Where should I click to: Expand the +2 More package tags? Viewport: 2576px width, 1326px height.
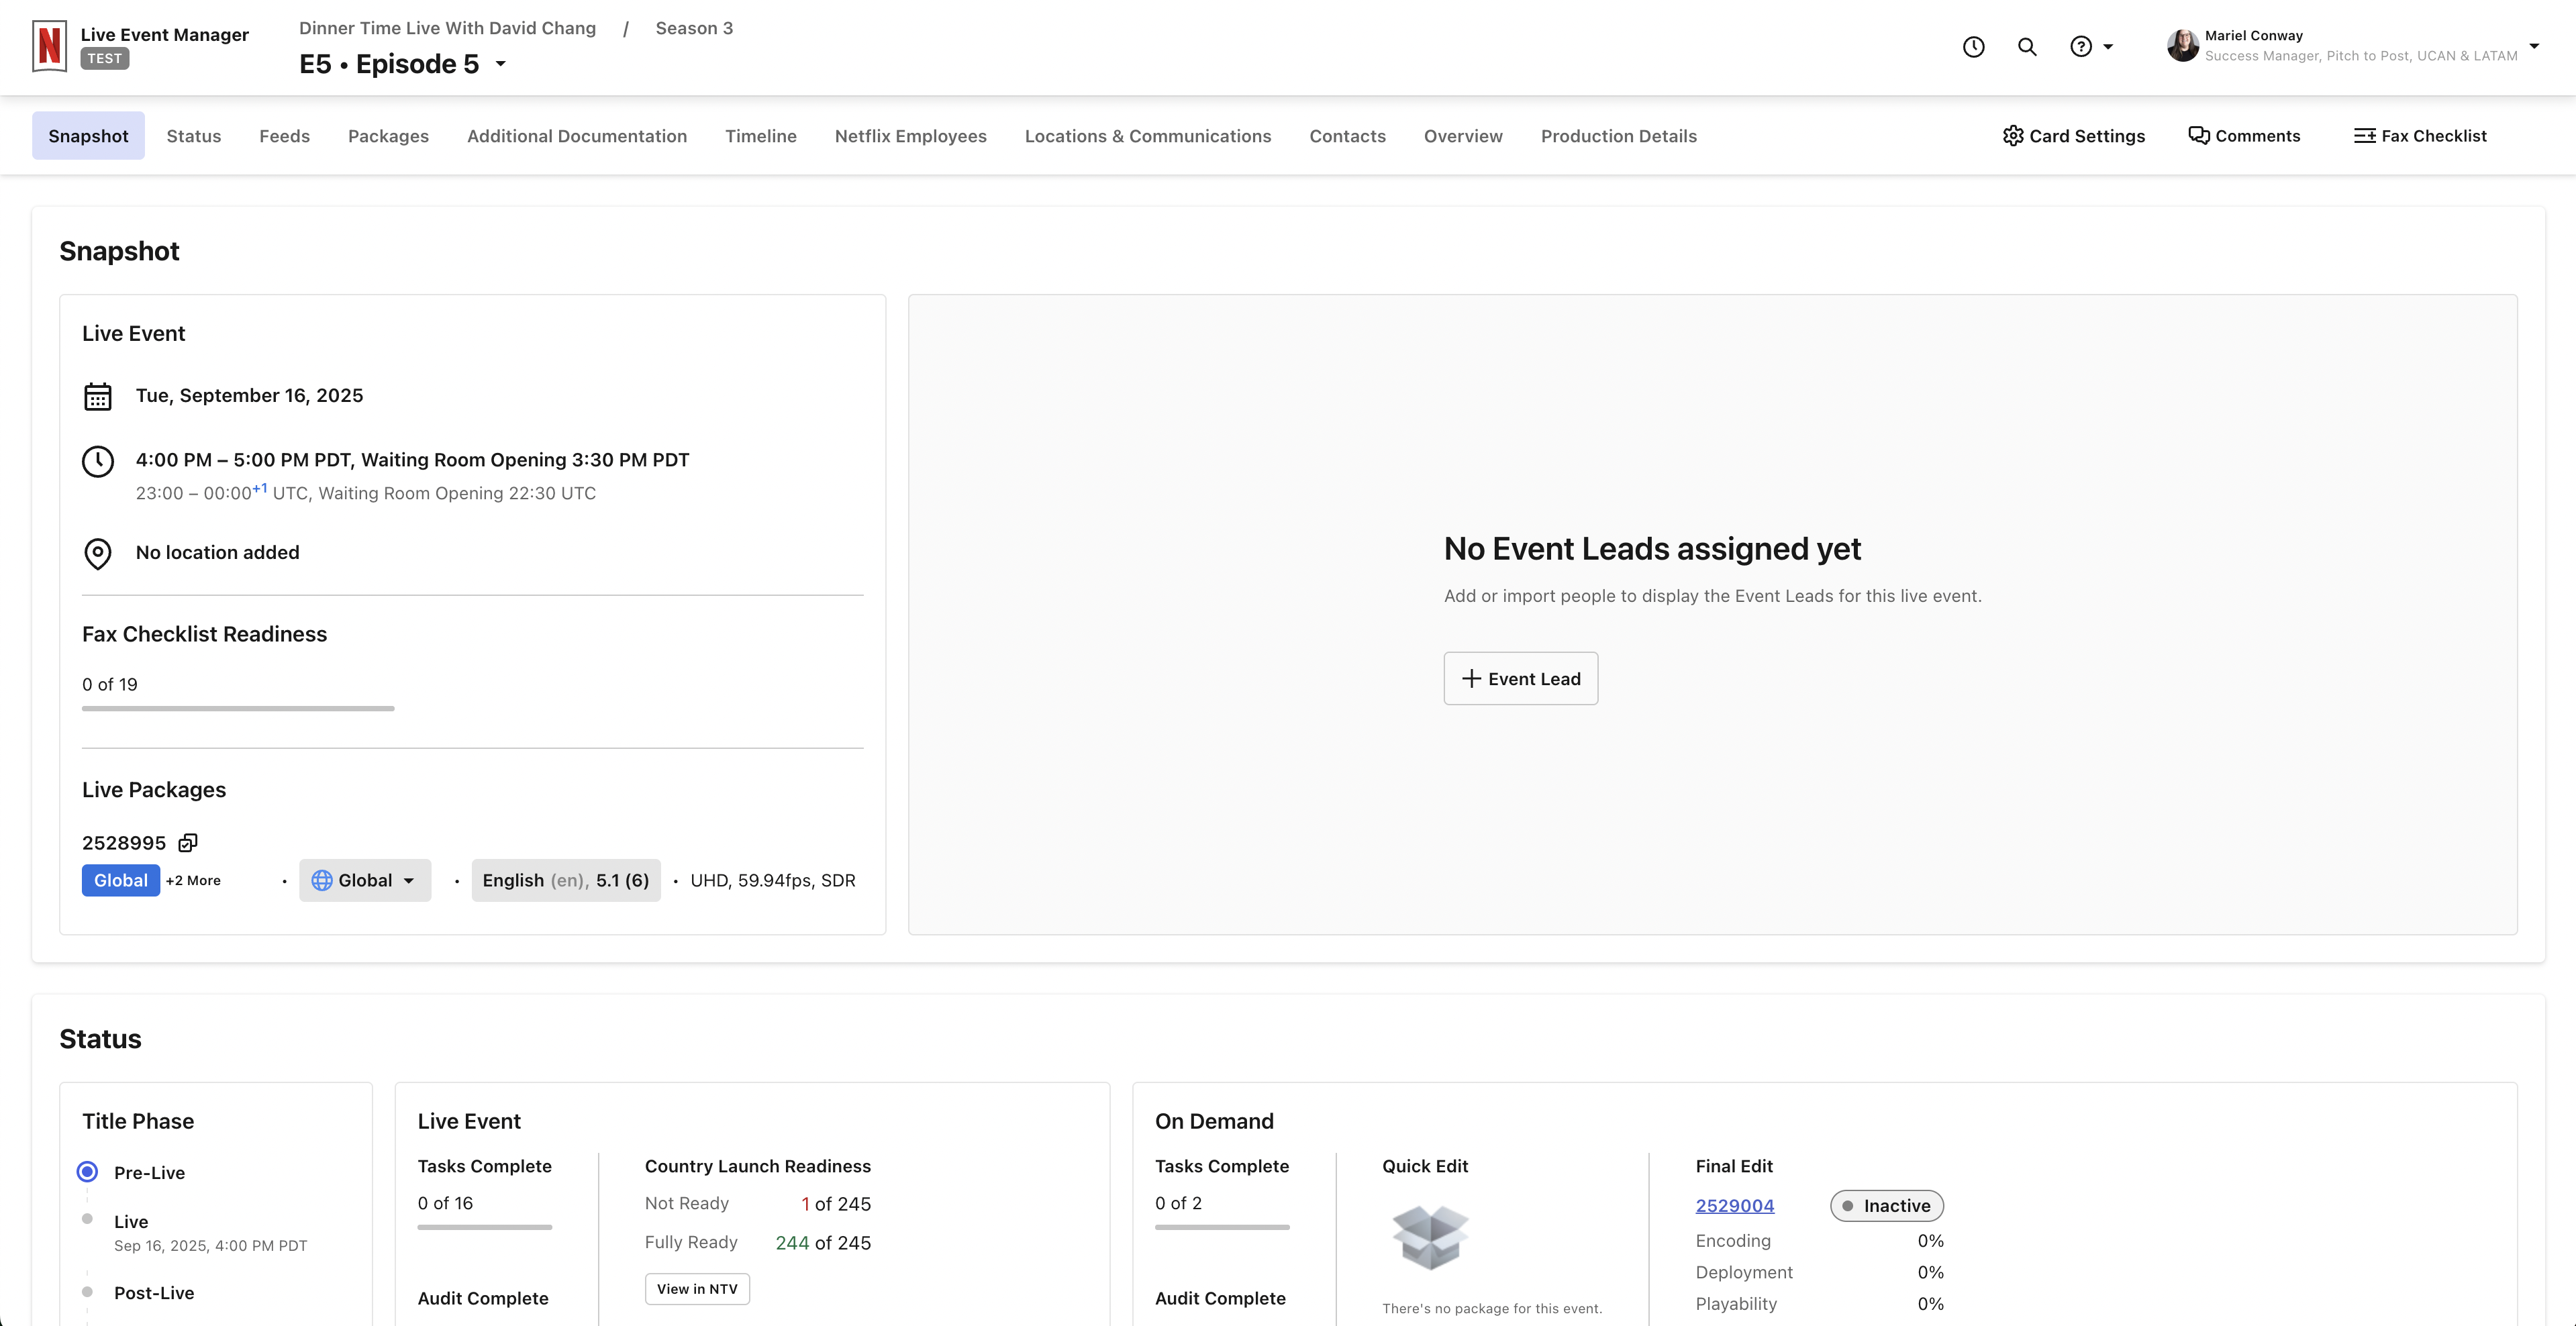[193, 880]
